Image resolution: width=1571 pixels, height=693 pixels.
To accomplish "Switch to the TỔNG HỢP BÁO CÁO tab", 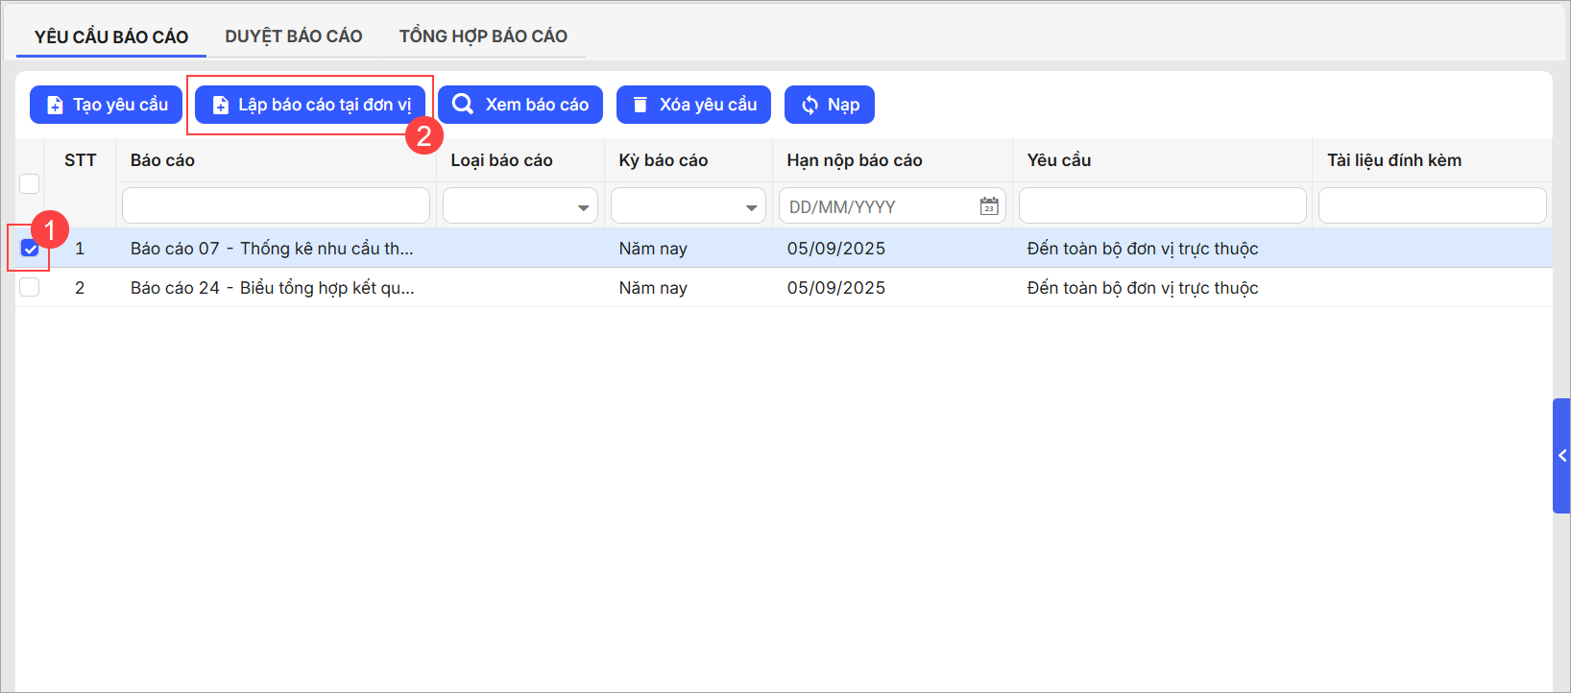I will [x=483, y=36].
